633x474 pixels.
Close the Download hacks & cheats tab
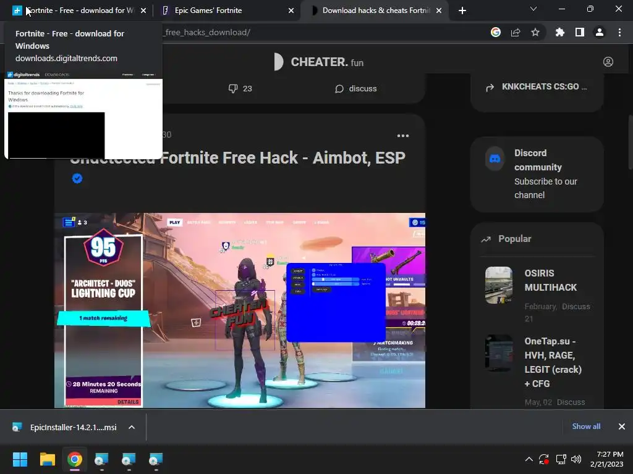tap(439, 10)
